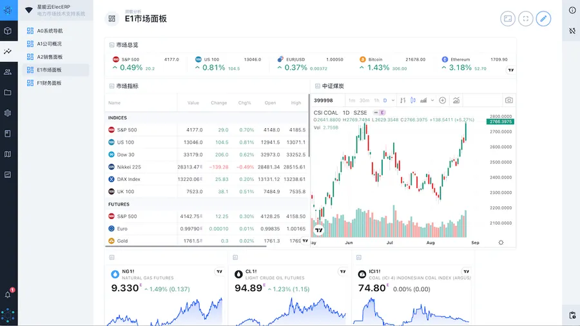Toggle fullscreen mode button in header
Image resolution: width=580 pixels, height=326 pixels.
pyautogui.click(x=526, y=19)
